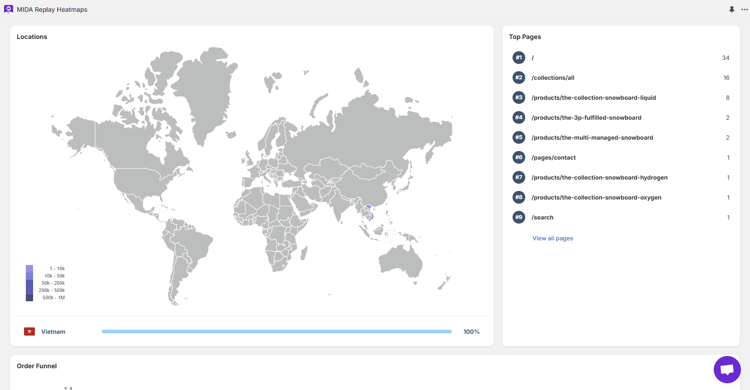This screenshot has width=750, height=390.
Task: Click the #2 rank badge
Action: [x=519, y=78]
